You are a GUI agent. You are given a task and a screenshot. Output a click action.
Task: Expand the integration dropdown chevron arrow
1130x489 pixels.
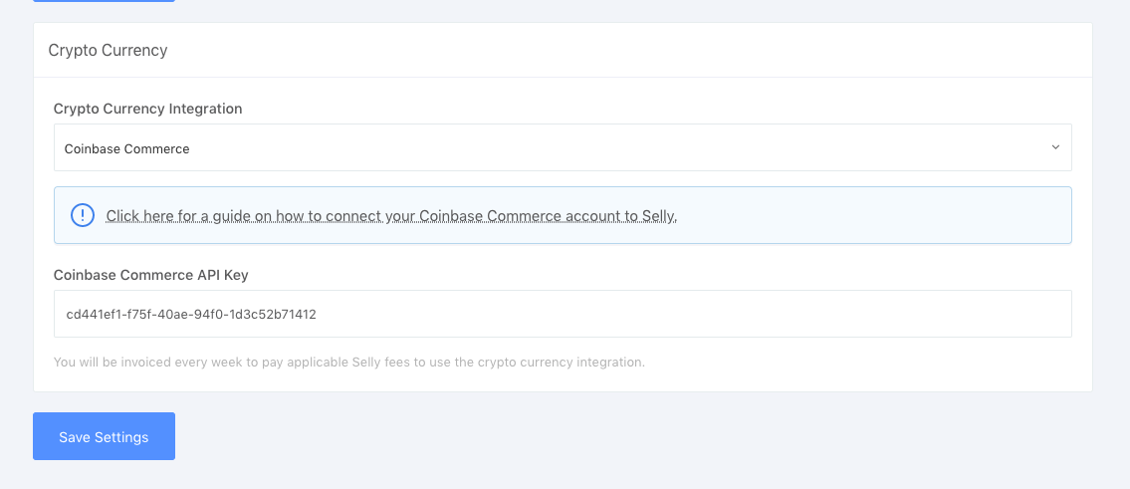[x=1055, y=147]
